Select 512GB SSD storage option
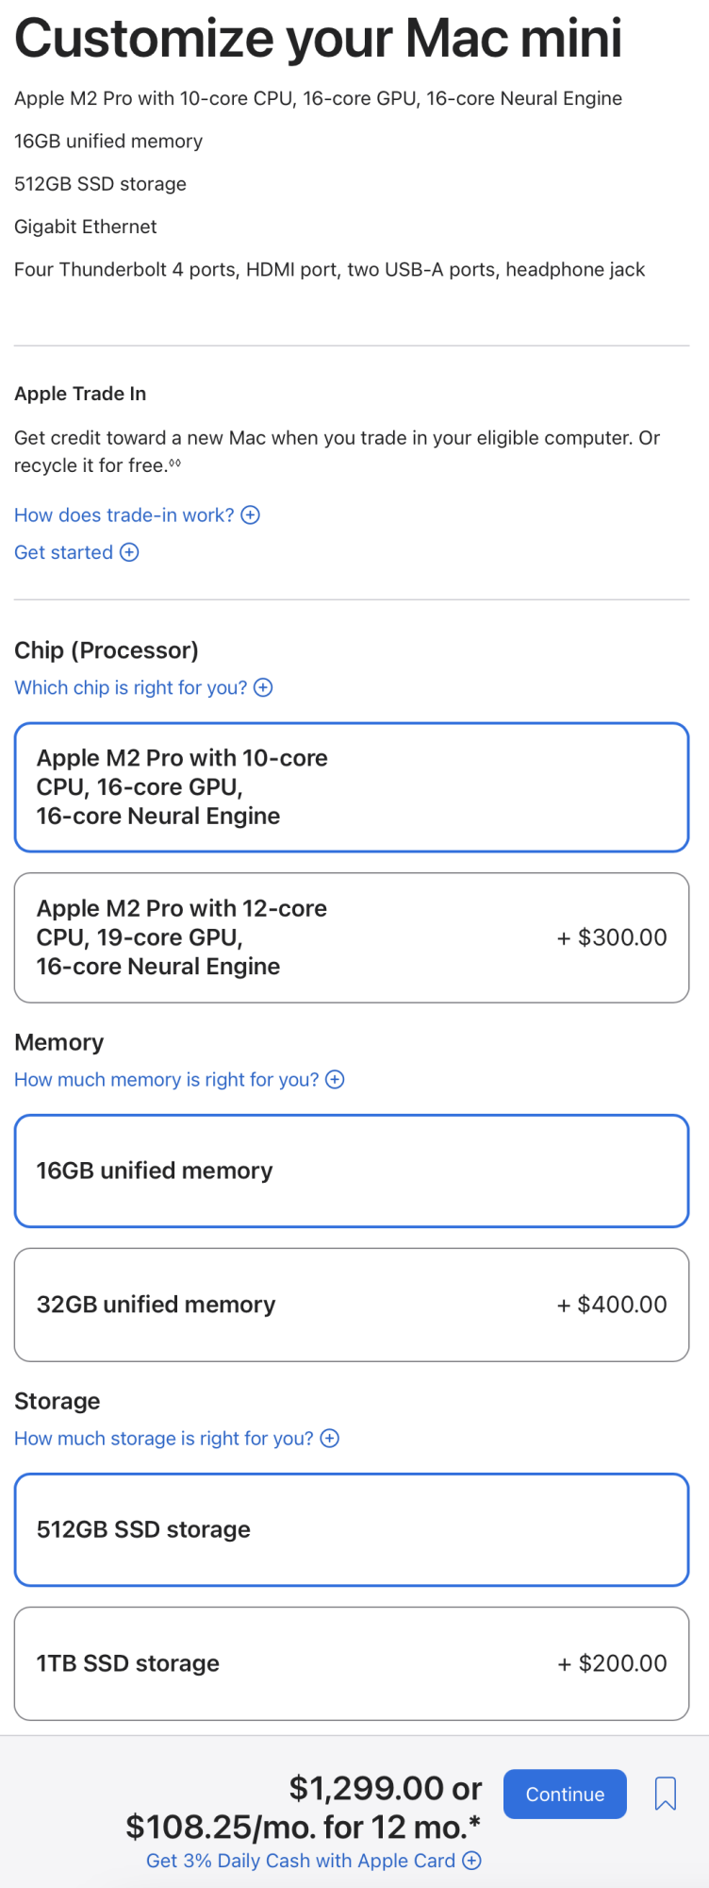 [351, 1529]
